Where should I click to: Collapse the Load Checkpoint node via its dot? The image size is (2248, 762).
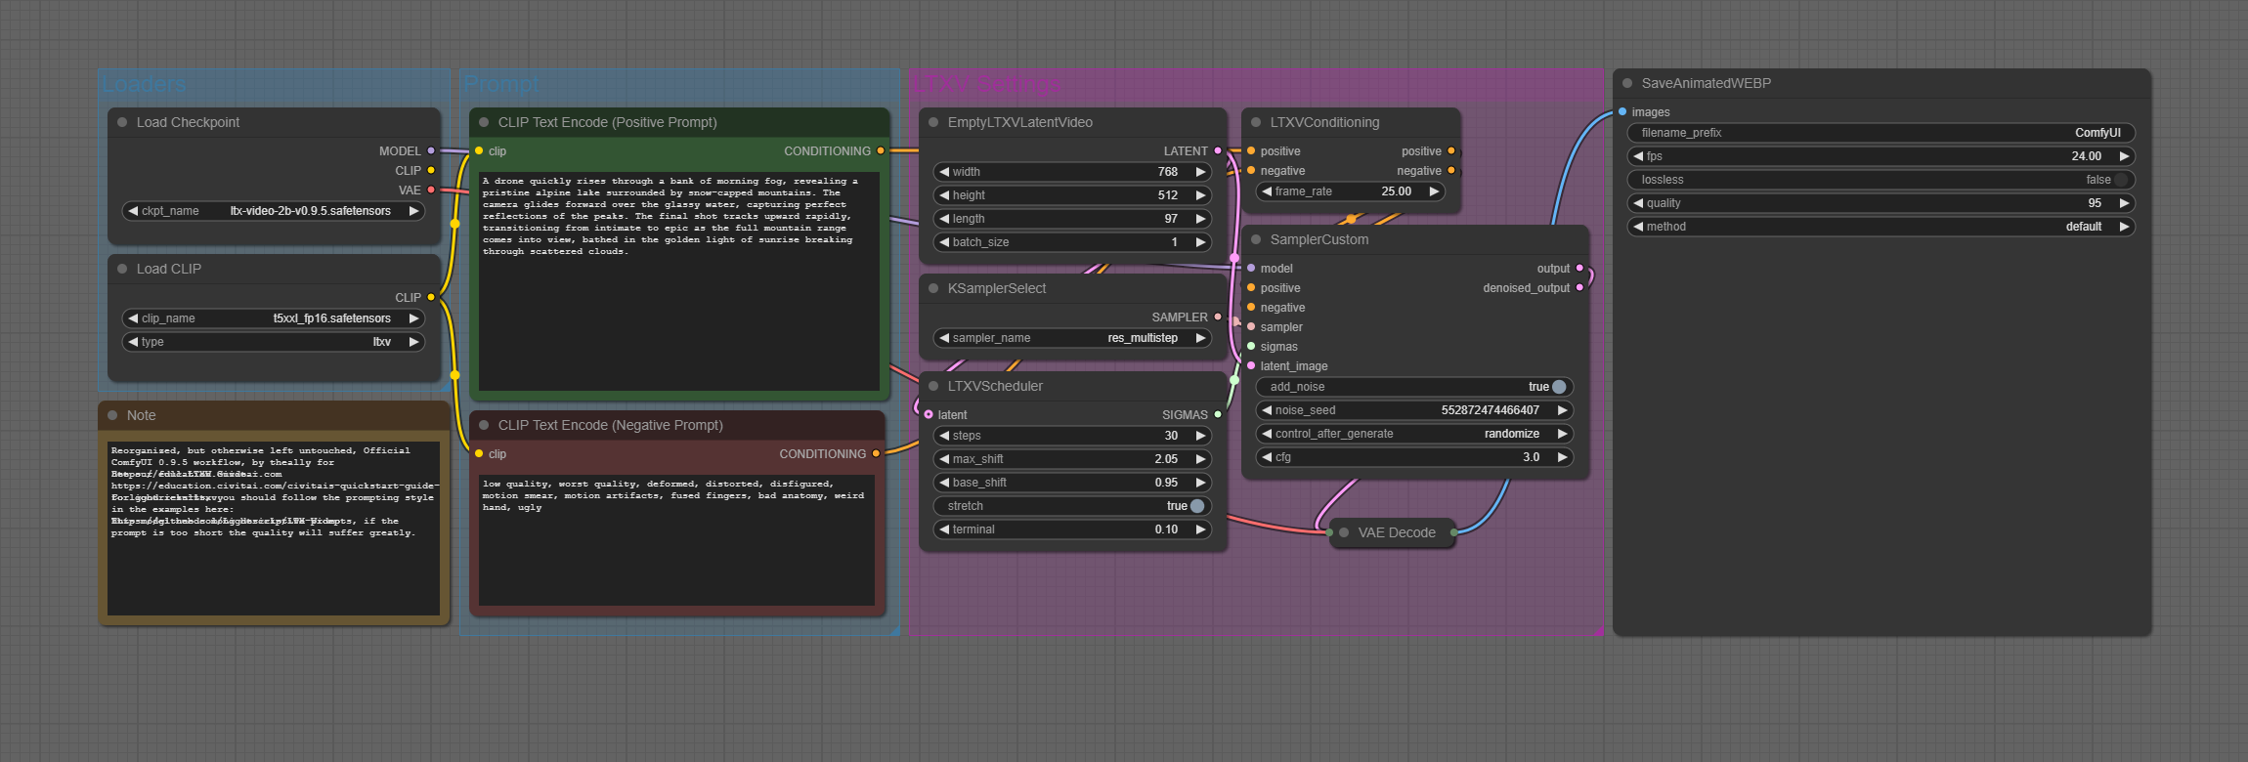point(122,122)
